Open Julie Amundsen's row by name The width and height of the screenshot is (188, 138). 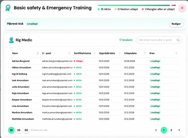21,87
